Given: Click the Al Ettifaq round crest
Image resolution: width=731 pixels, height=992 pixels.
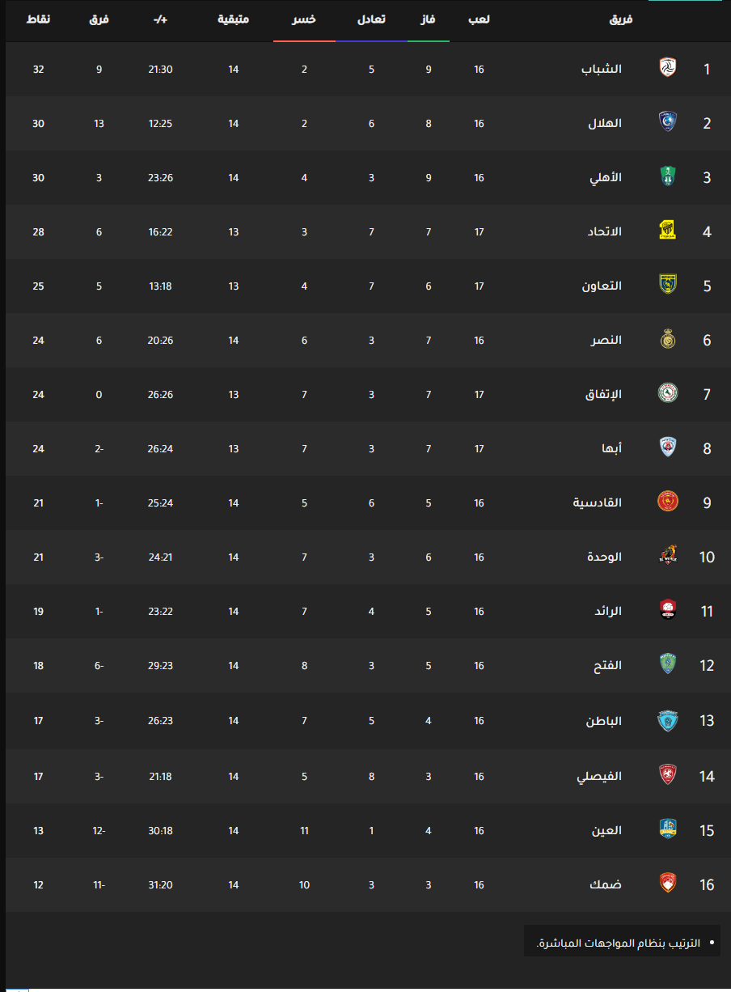Looking at the screenshot, I should point(667,394).
